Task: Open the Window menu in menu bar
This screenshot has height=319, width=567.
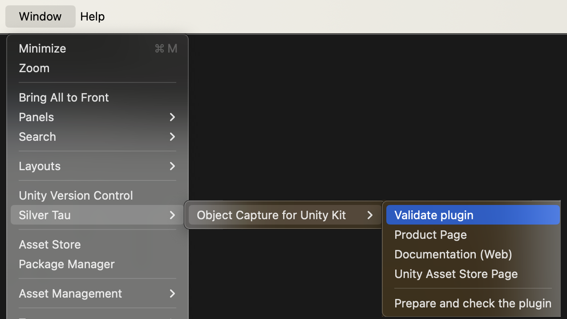Action: coord(40,16)
